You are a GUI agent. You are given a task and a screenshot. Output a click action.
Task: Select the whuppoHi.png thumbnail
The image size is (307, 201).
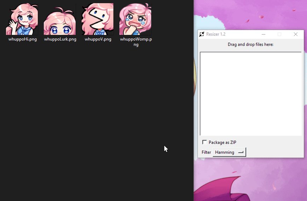pyautogui.click(x=22, y=19)
